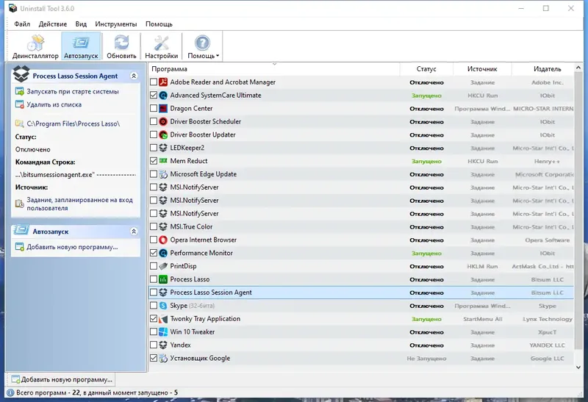The height and width of the screenshot is (402, 588).
Task: Click the Adobe Reader row icon
Action: pos(163,82)
